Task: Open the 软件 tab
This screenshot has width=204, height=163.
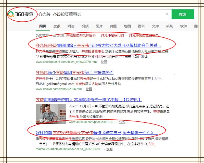Action: pyautogui.click(x=184, y=26)
